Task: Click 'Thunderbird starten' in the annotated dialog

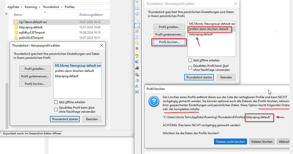Action: tap(199, 77)
